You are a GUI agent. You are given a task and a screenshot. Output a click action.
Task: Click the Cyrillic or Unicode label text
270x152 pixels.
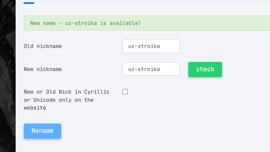point(66,92)
